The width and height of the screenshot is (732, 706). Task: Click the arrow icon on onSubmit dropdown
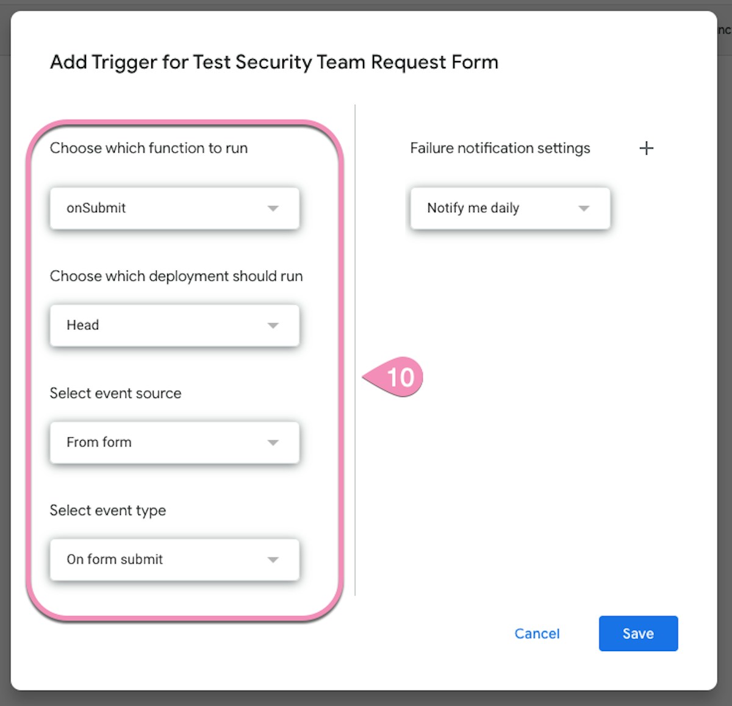(x=273, y=209)
